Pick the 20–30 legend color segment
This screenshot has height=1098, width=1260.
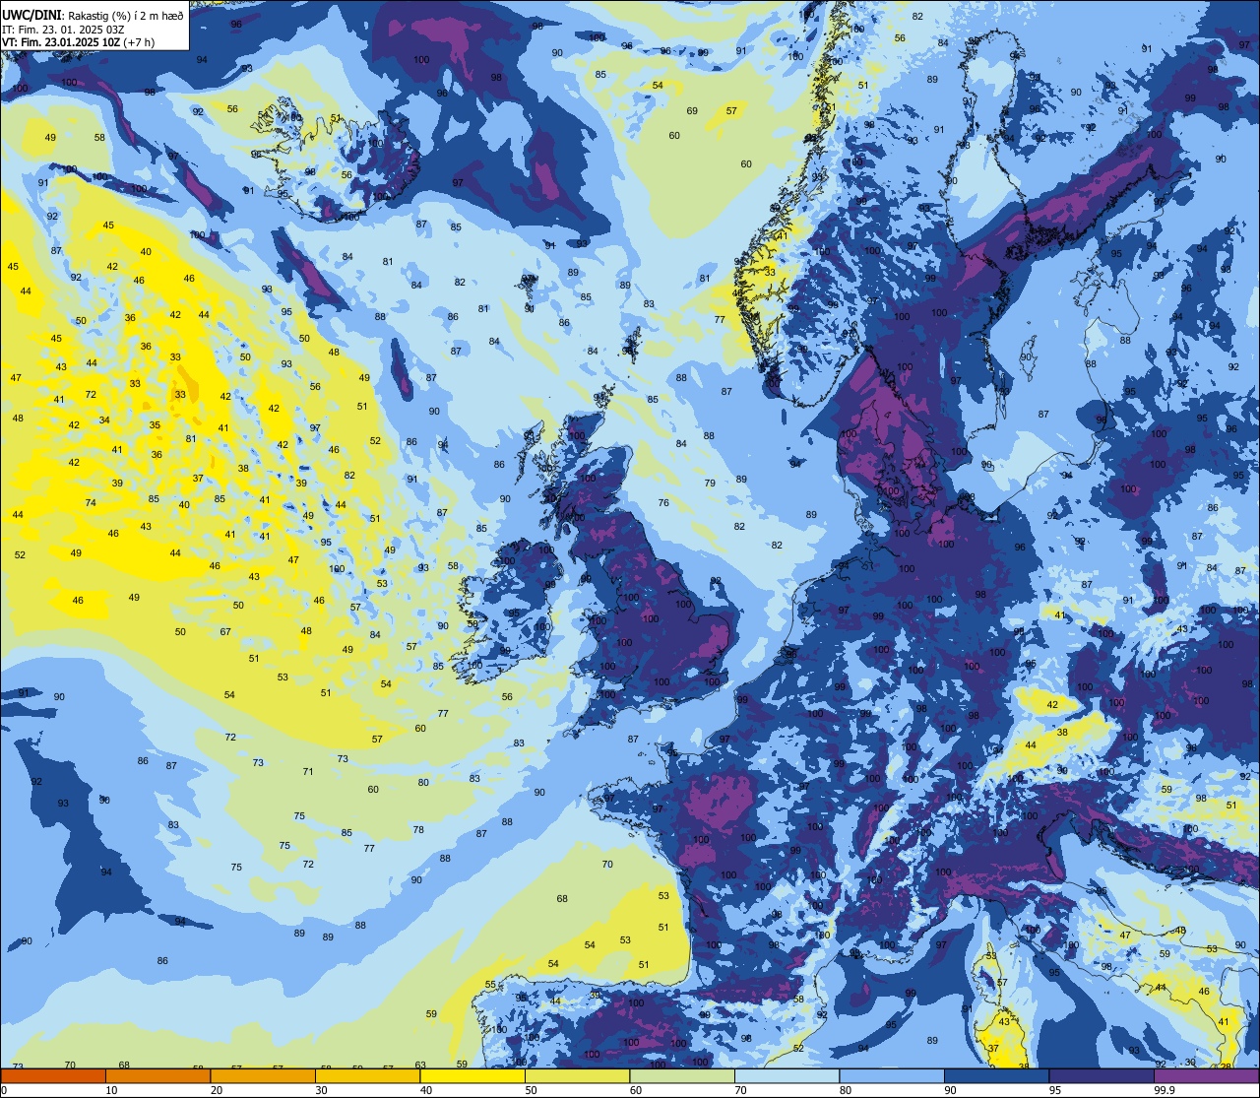(x=263, y=1076)
